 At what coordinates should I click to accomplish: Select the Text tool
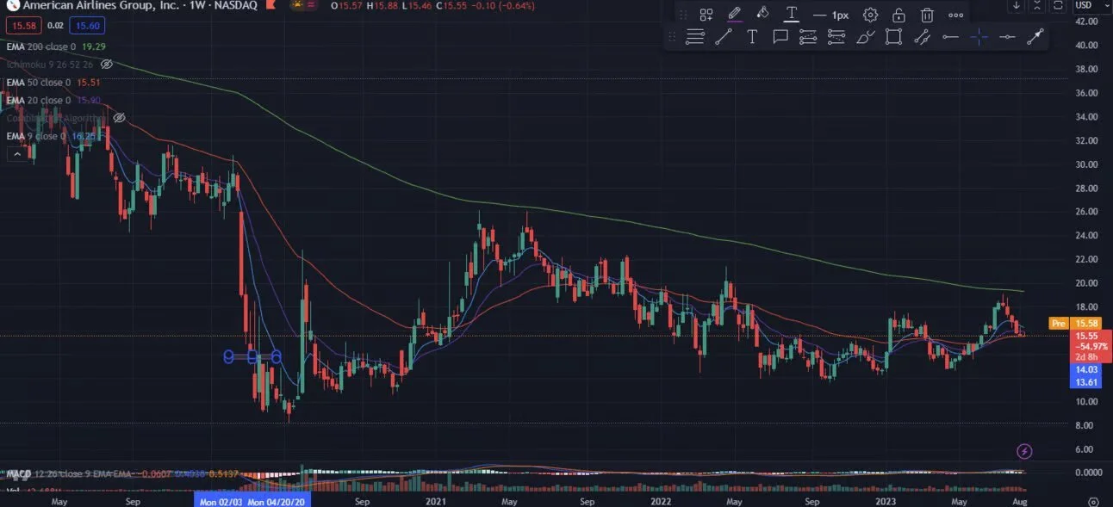pos(752,37)
